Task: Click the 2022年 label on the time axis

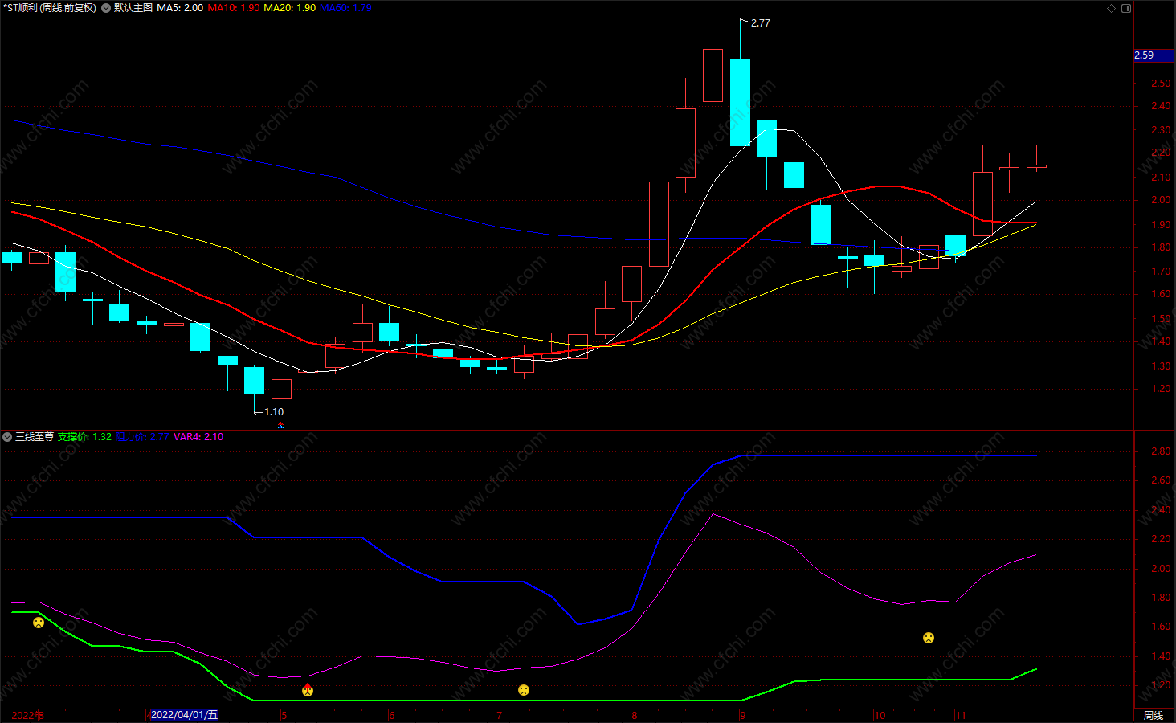Action: pyautogui.click(x=28, y=715)
